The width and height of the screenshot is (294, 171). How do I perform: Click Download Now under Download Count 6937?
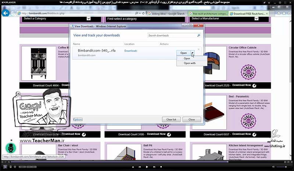click(x=241, y=134)
